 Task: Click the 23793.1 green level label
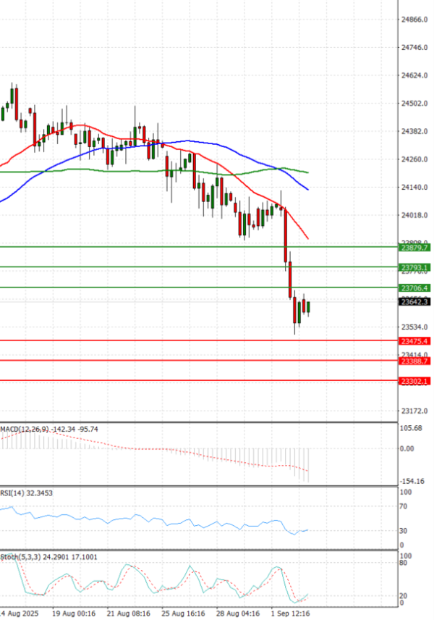click(414, 268)
